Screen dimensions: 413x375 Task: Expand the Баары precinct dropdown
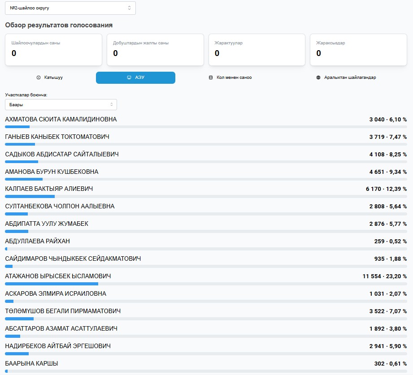pyautogui.click(x=61, y=104)
